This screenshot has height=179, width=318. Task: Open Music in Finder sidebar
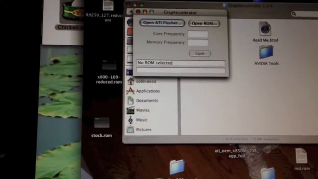click(x=142, y=120)
